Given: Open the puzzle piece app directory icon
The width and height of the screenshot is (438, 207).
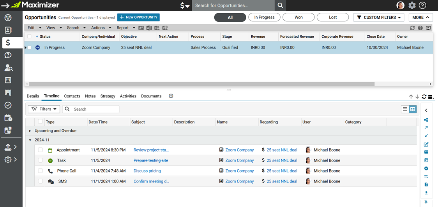Looking at the screenshot, I should 8,130.
